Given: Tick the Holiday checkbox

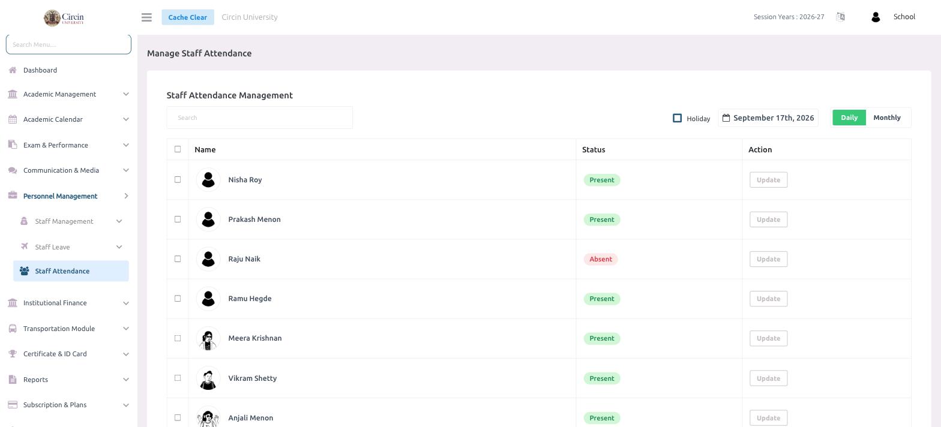Looking at the screenshot, I should pos(678,118).
